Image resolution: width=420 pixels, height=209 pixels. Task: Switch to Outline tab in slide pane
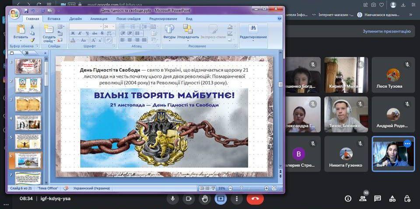(27, 53)
